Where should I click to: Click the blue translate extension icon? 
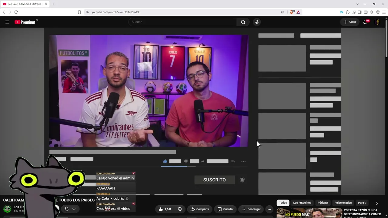click(x=342, y=12)
